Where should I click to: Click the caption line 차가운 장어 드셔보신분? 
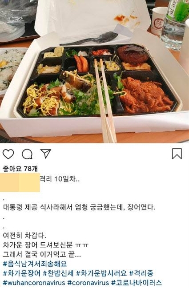(x=46, y=245)
